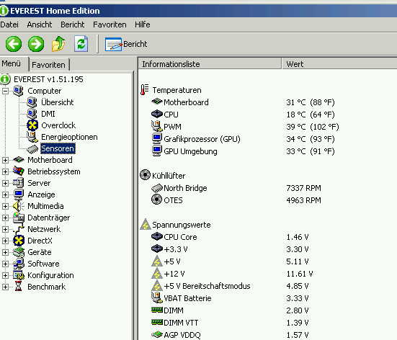Refresh the sensor readings

point(81,44)
